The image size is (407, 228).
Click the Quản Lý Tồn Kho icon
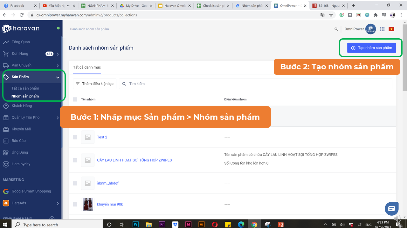6,117
